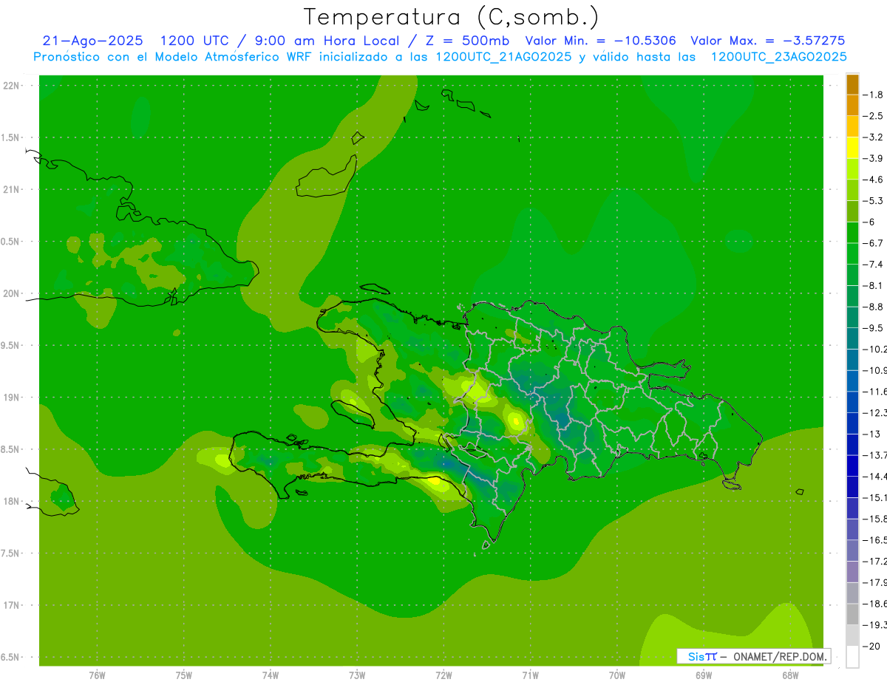The width and height of the screenshot is (887, 685).
Task: Click the "9:00 am Hora Local" text
Action: pyautogui.click(x=327, y=41)
